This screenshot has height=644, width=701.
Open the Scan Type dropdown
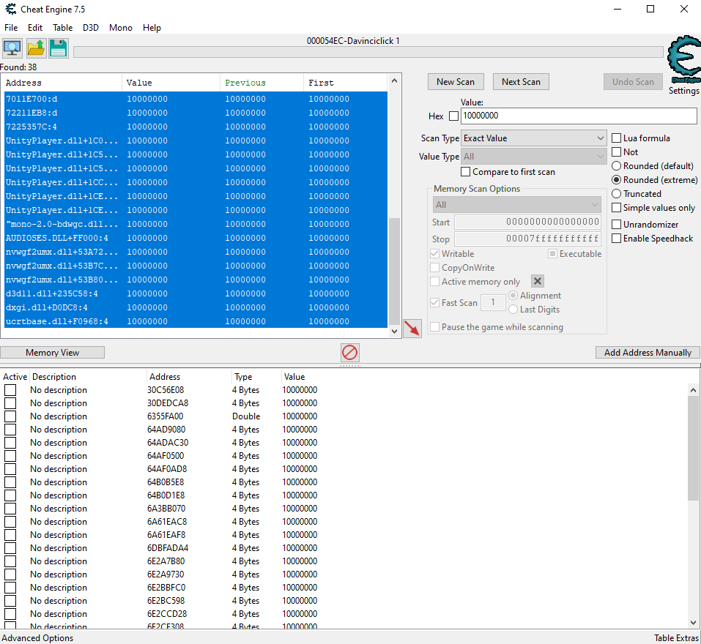pos(533,138)
